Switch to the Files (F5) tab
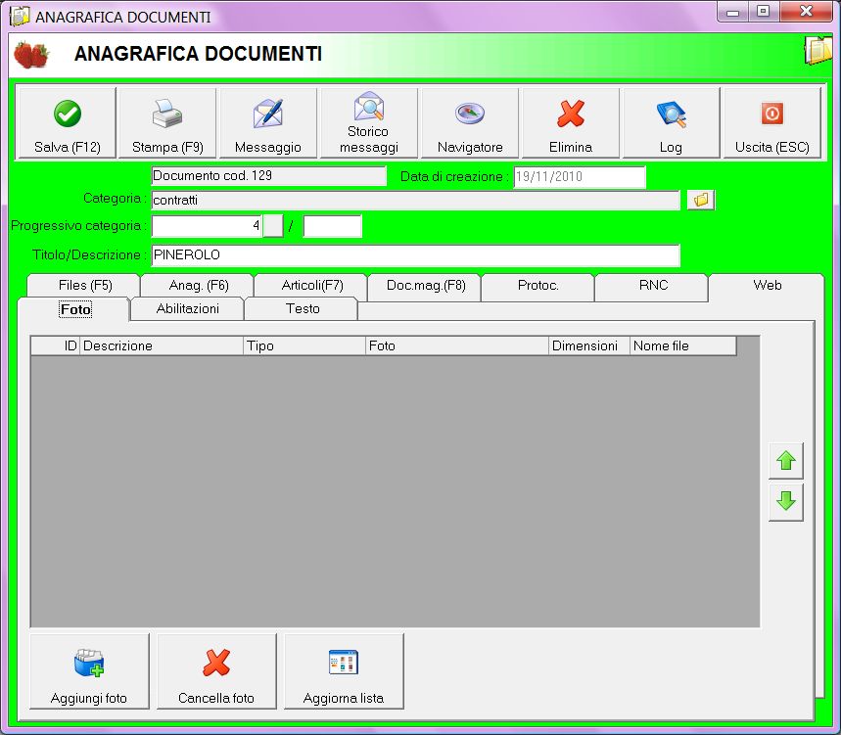 tap(85, 285)
